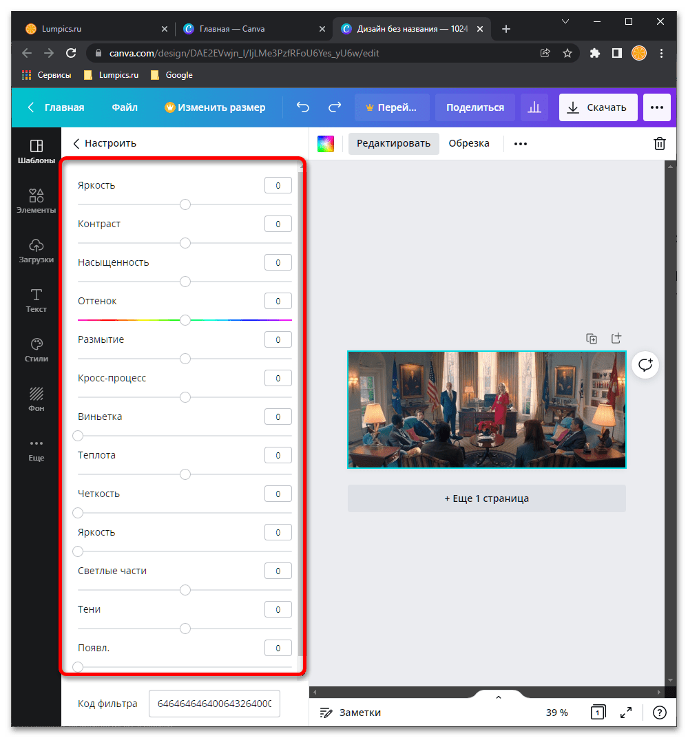The width and height of the screenshot is (688, 738).
Task: Open the analytics bar chart icon
Action: point(534,107)
